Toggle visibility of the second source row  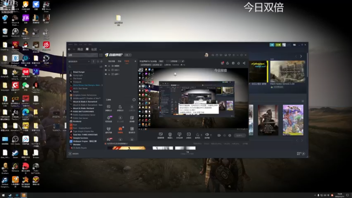coord(106,70)
